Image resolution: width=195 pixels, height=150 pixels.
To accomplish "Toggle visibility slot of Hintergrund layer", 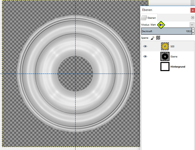I will 145,67.
